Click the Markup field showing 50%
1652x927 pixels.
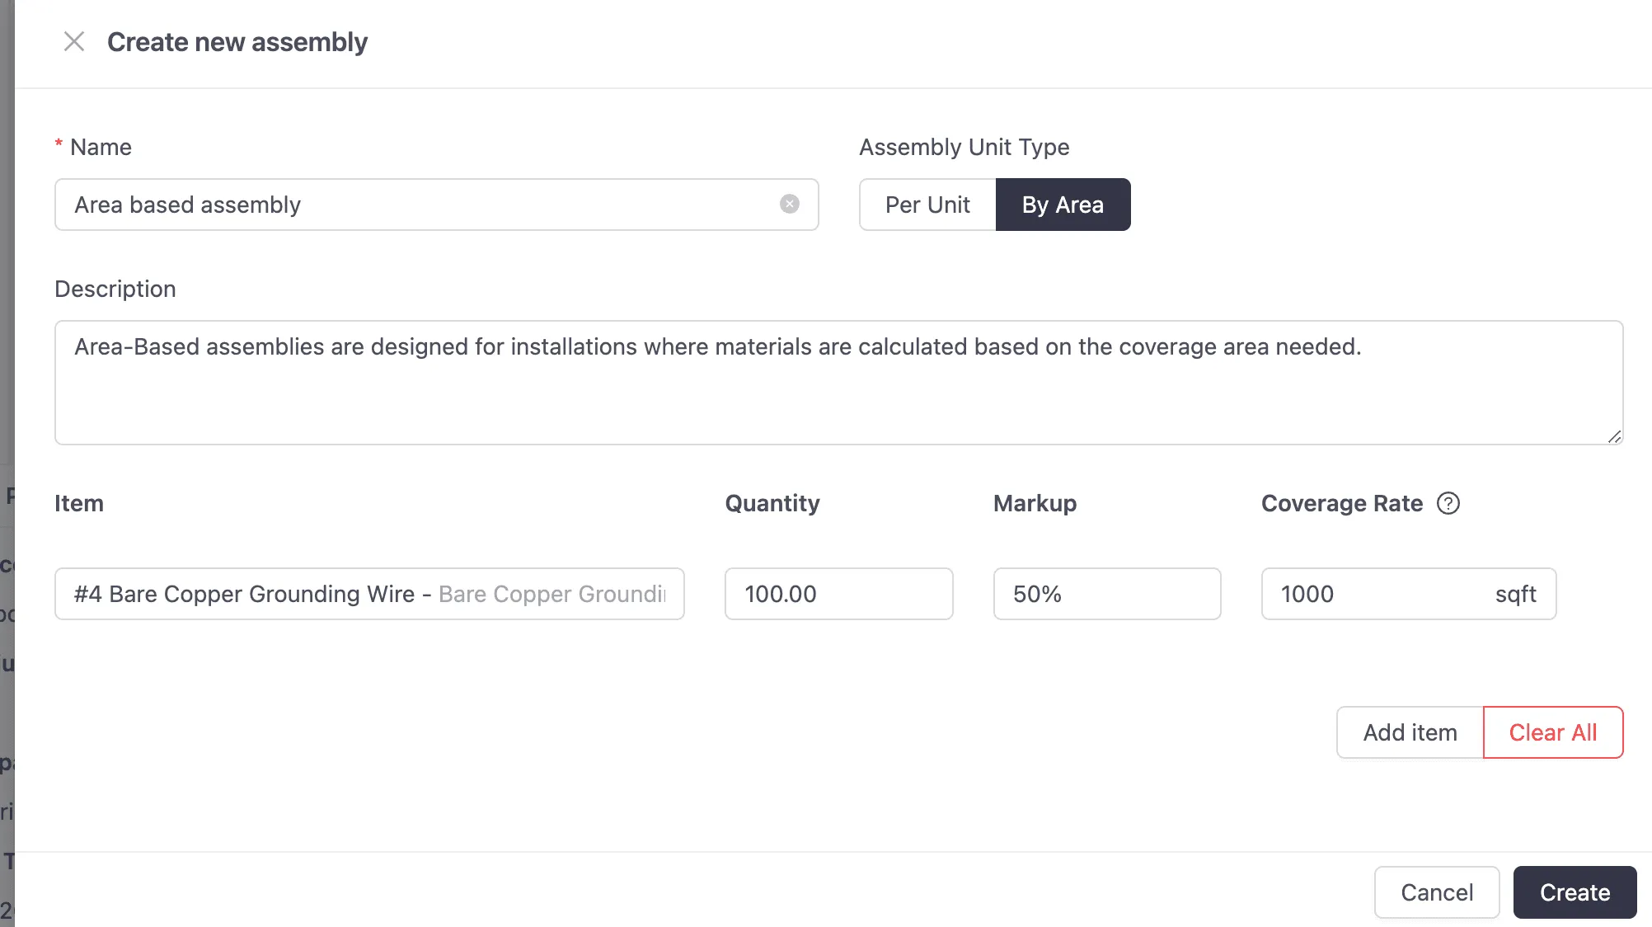(x=1106, y=594)
